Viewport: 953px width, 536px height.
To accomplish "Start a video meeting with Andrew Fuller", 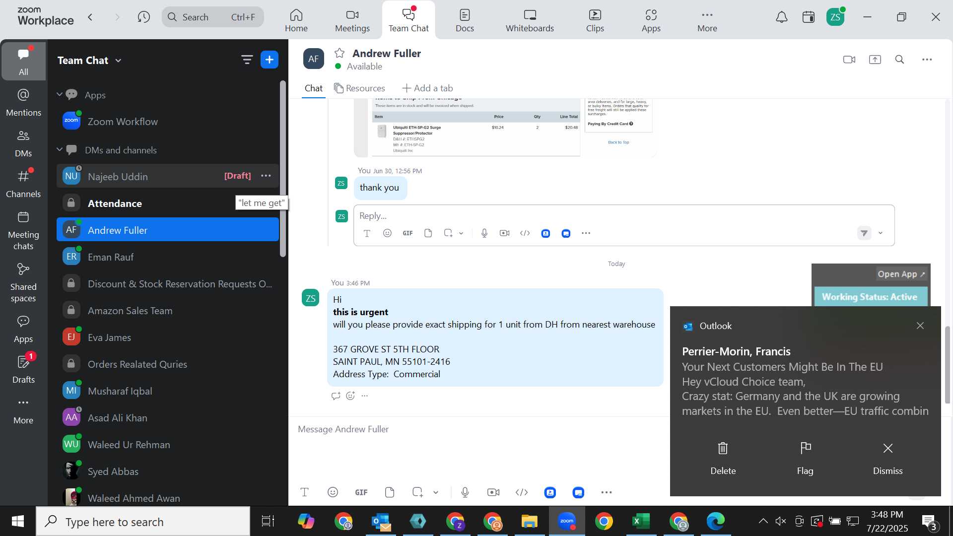I will pyautogui.click(x=849, y=60).
